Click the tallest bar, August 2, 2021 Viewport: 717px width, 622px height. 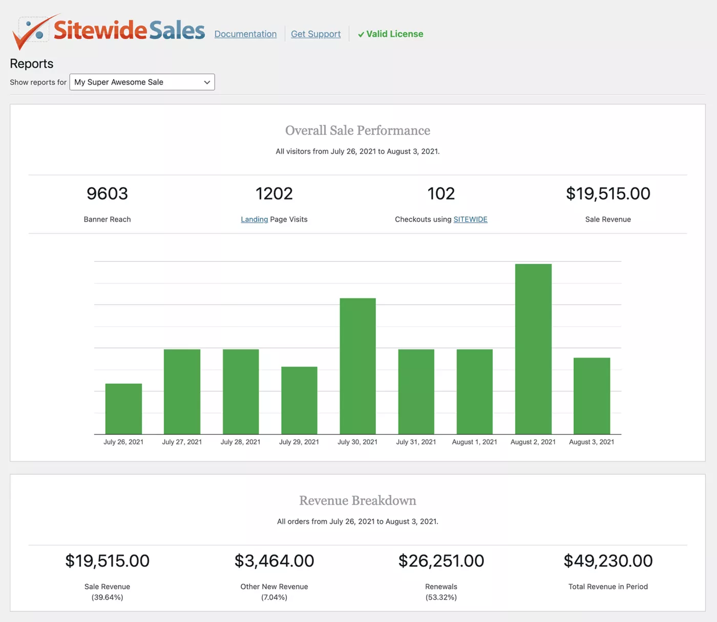(x=533, y=349)
